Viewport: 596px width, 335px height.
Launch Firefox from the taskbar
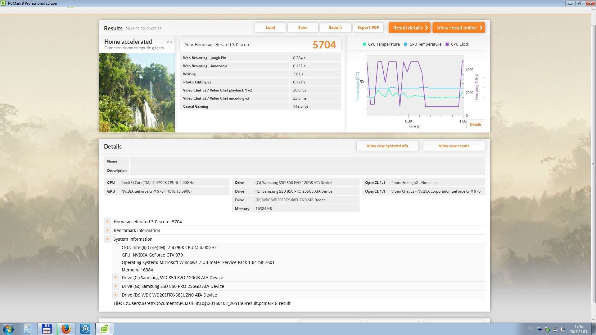[66, 329]
